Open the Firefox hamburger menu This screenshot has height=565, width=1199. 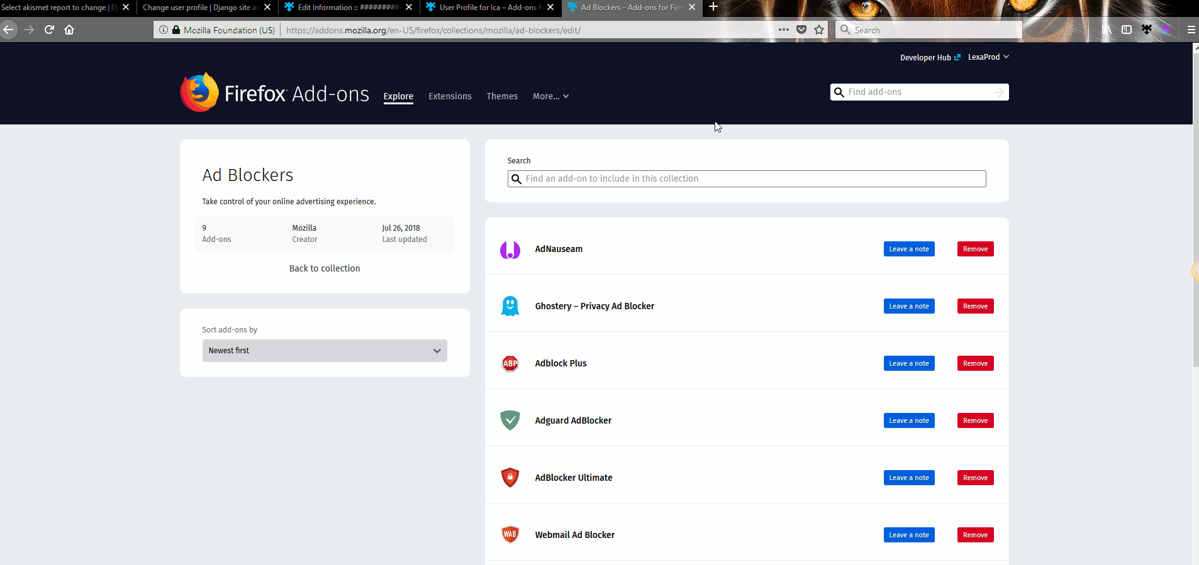tap(1191, 30)
